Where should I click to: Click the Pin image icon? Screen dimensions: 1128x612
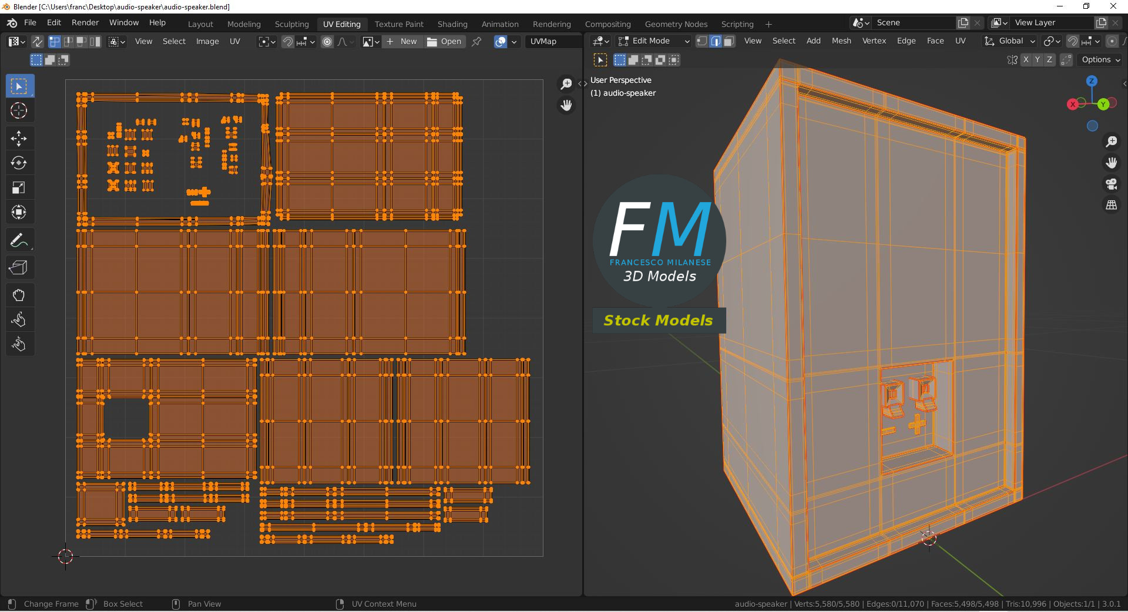[476, 42]
